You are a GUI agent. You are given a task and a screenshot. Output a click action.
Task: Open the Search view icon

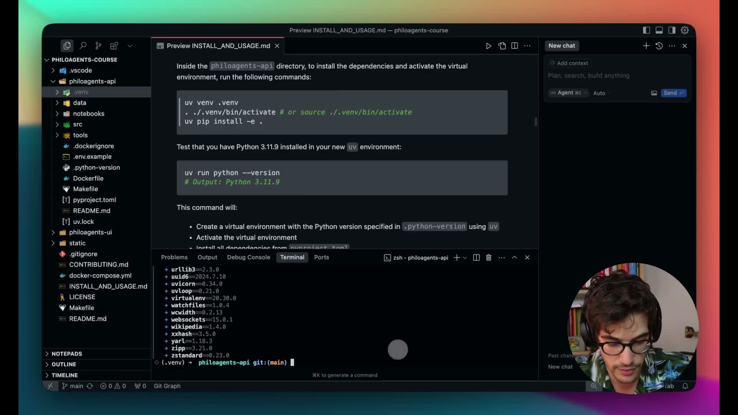(x=83, y=46)
